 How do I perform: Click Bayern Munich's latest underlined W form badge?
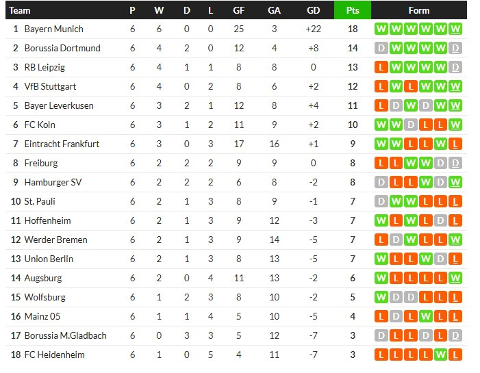[455, 29]
